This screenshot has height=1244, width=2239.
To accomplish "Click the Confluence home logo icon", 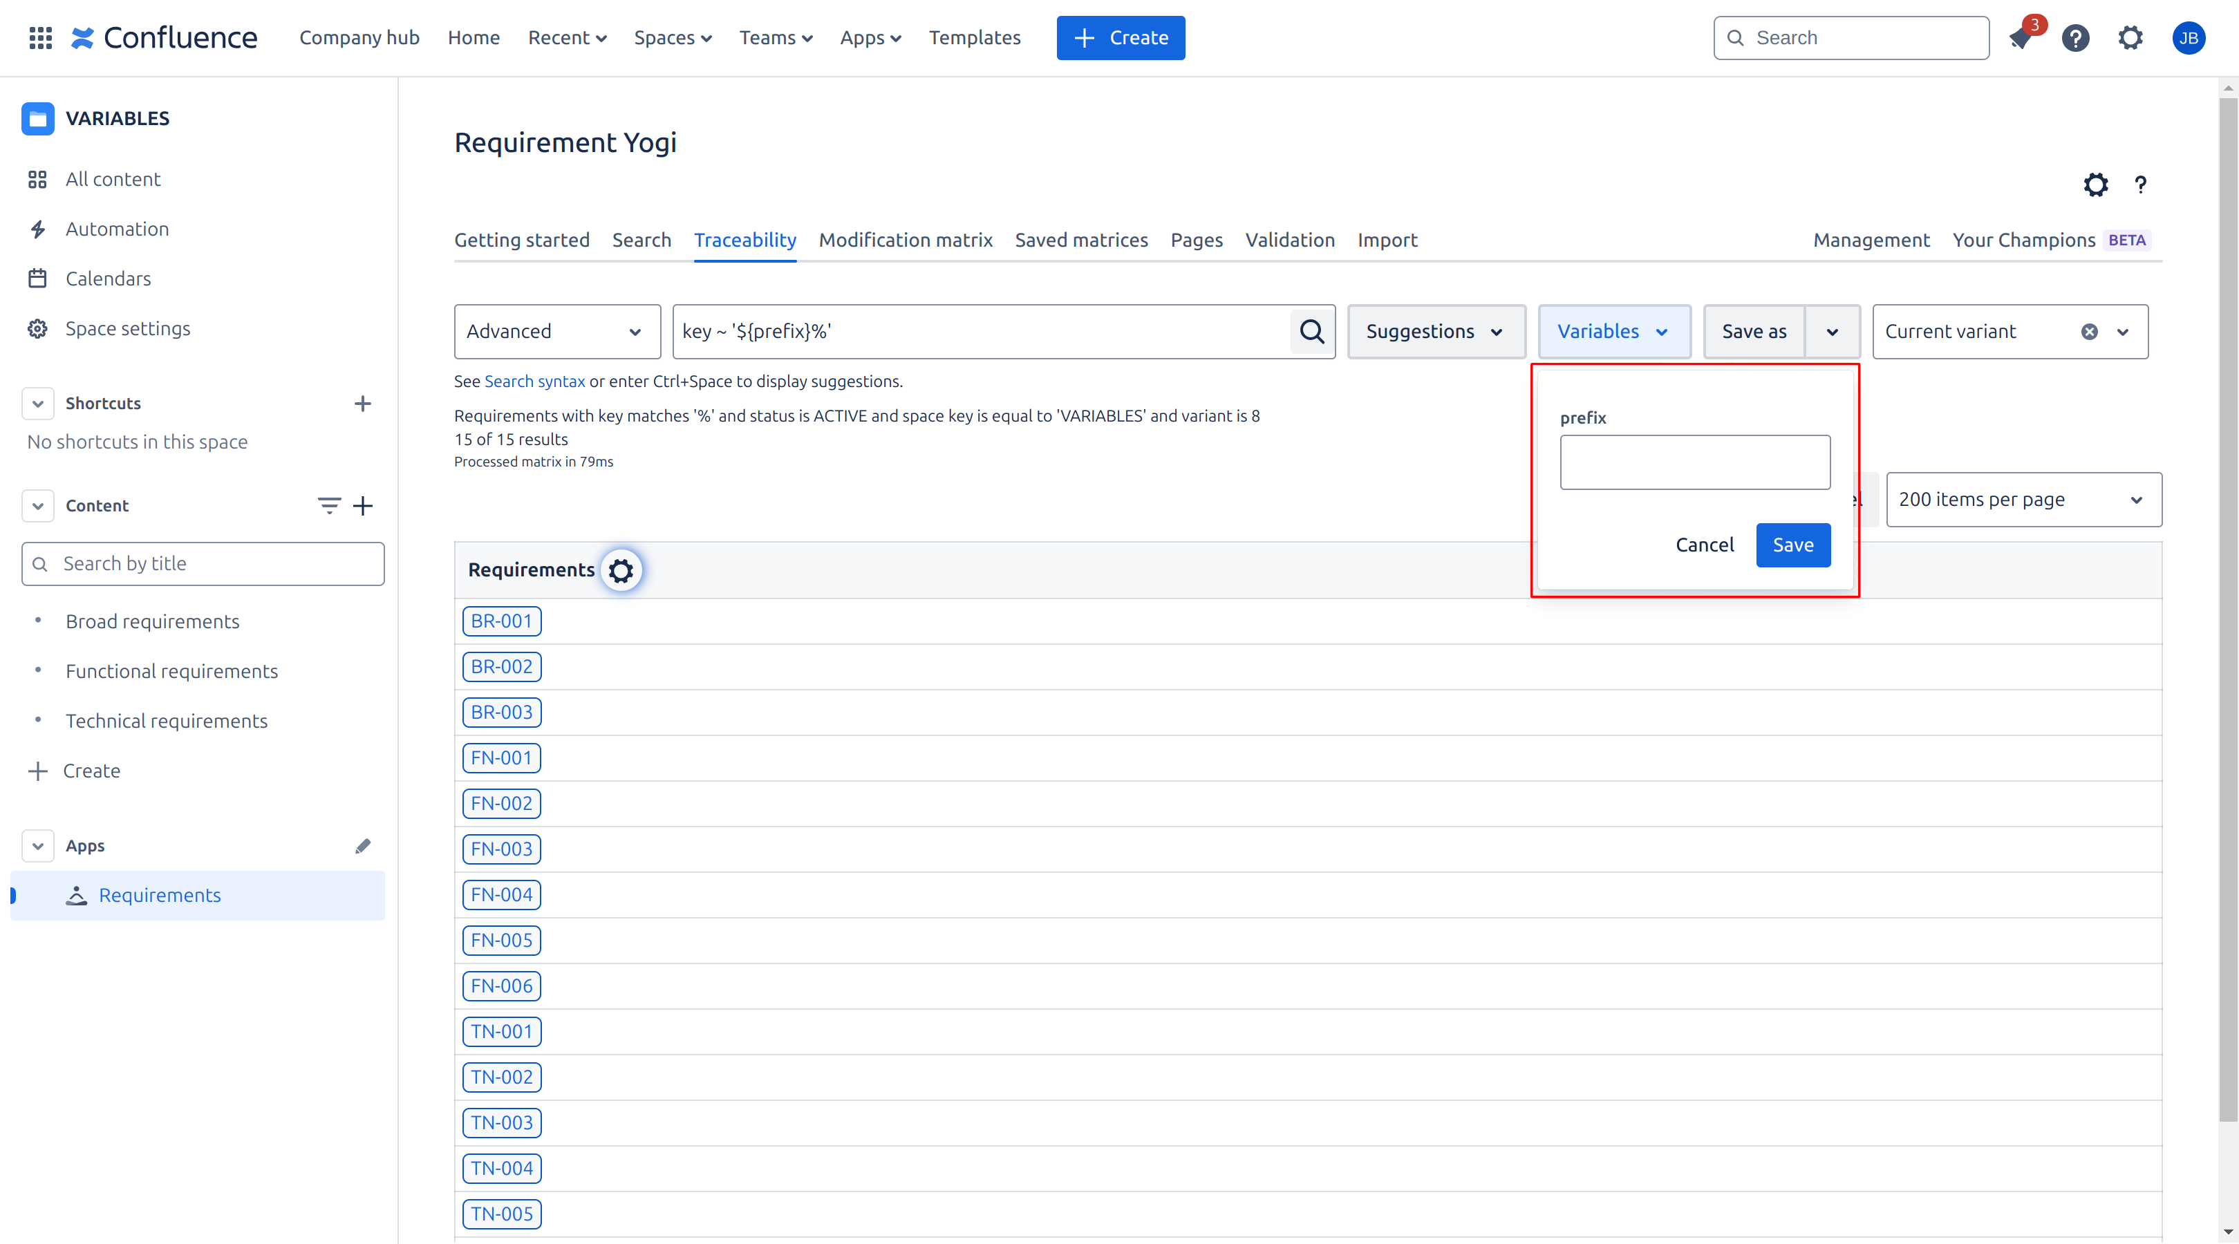I will (78, 37).
